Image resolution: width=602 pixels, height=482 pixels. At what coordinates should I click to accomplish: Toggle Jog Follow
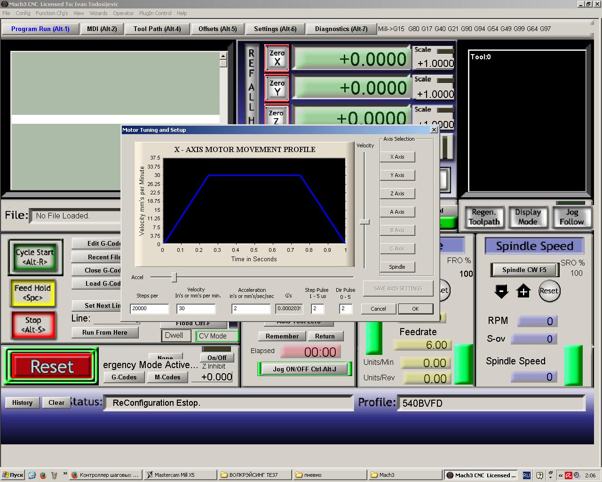pyautogui.click(x=571, y=217)
